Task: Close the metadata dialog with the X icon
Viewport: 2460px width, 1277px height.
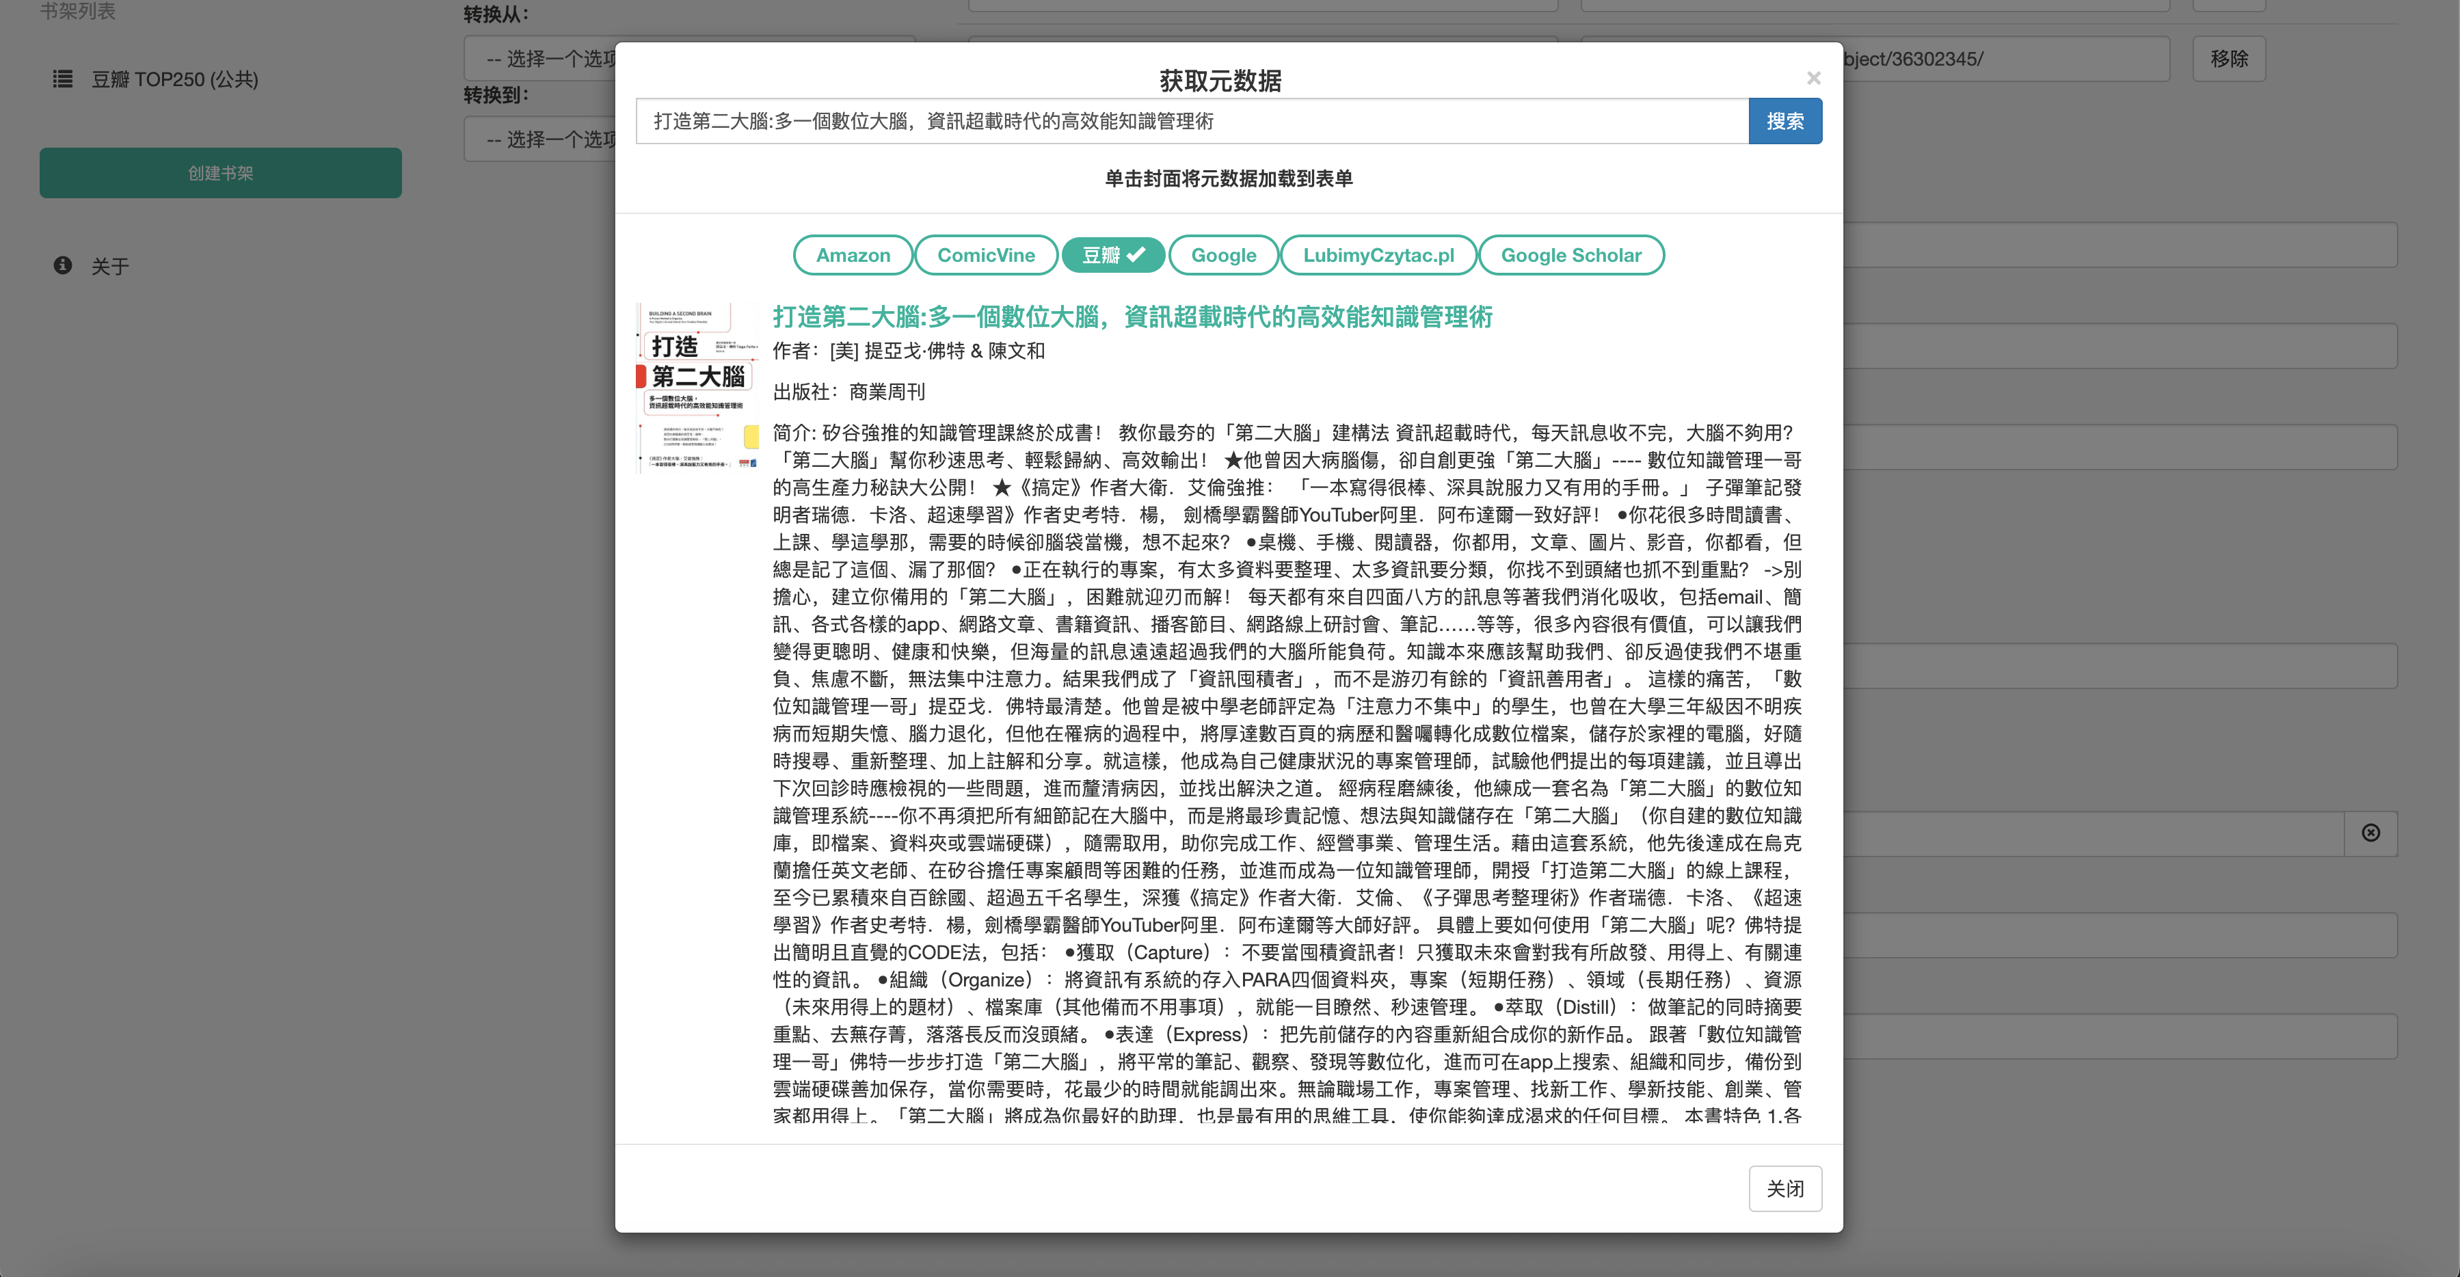Action: (x=1813, y=79)
